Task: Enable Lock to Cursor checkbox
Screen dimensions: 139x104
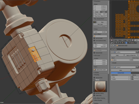Action: point(94,38)
